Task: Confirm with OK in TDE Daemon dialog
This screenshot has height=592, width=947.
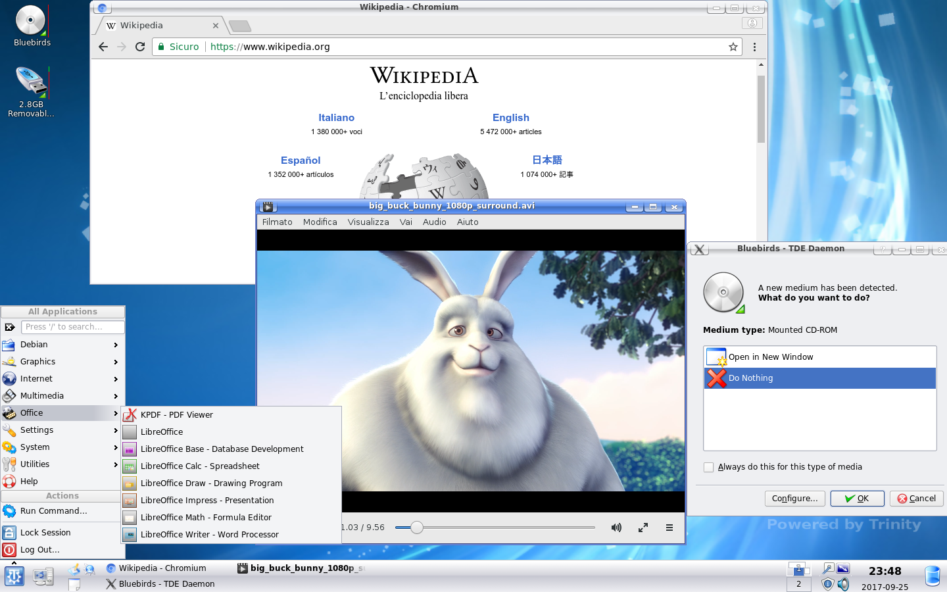Action: point(857,499)
